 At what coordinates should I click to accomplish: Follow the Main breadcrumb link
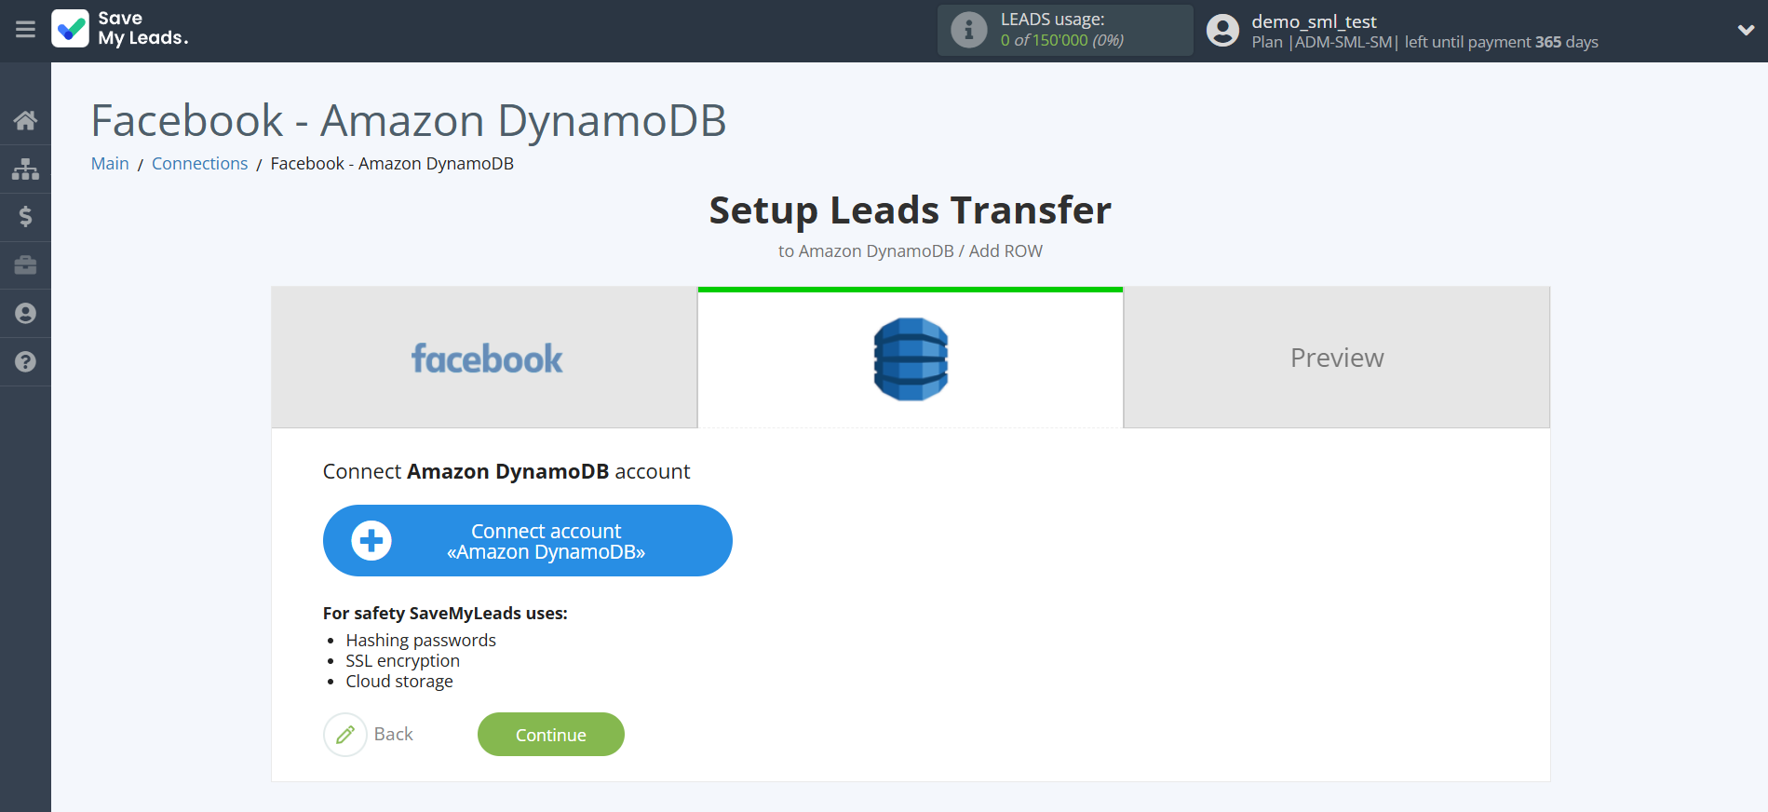[110, 164]
